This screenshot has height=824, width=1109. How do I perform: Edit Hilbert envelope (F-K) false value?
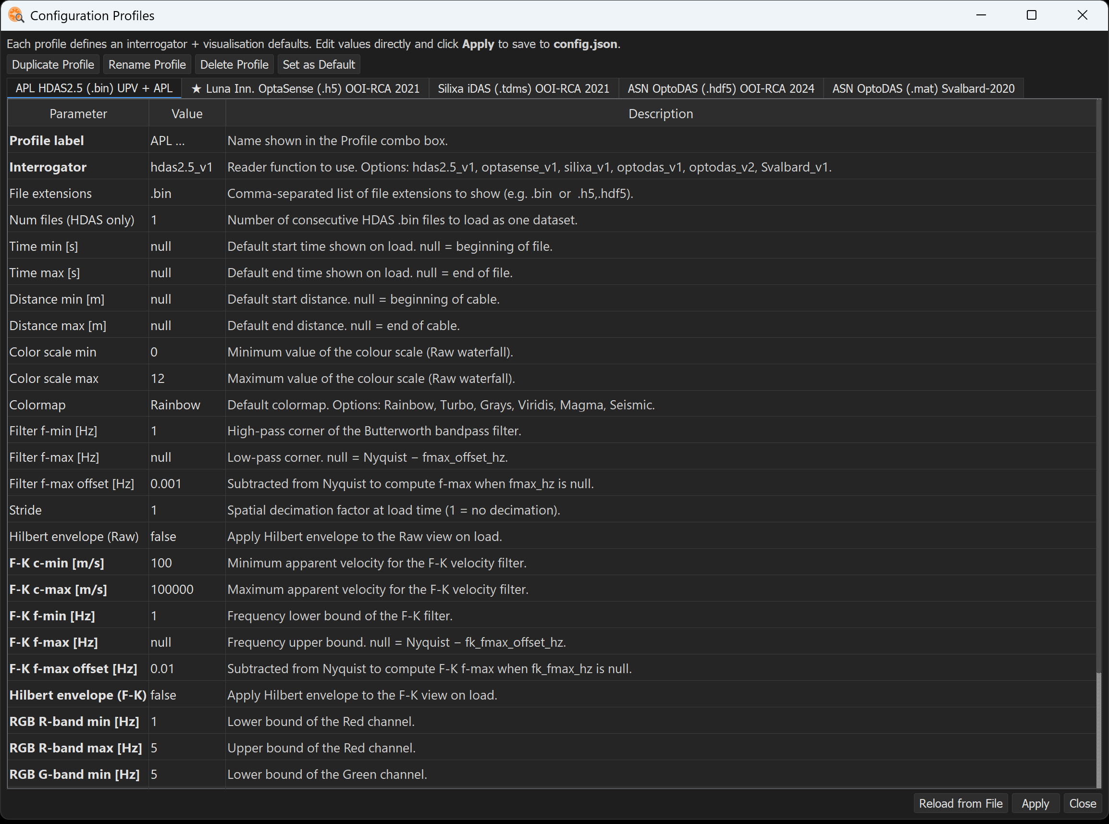(187, 695)
